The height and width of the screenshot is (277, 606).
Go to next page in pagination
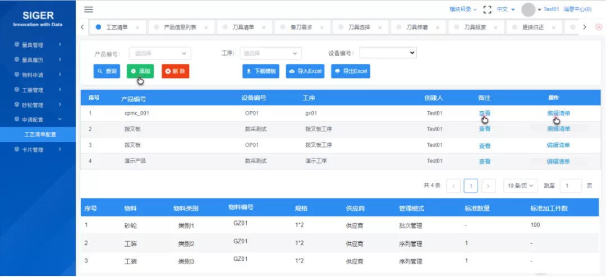(x=489, y=186)
